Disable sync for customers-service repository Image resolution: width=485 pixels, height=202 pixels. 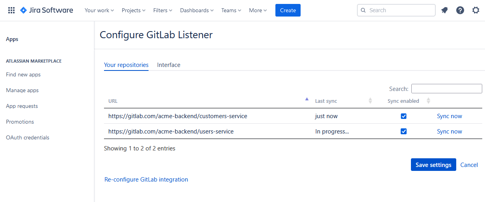pyautogui.click(x=403, y=116)
